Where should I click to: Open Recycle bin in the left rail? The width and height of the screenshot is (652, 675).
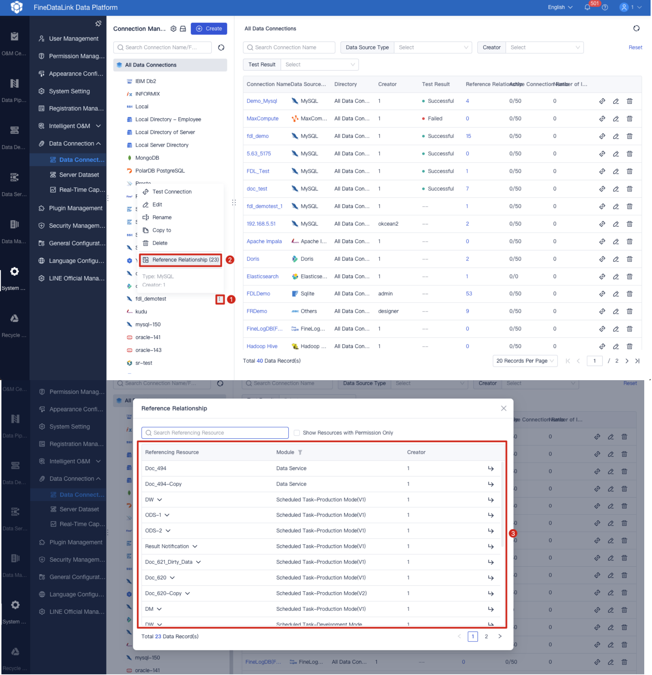click(14, 326)
